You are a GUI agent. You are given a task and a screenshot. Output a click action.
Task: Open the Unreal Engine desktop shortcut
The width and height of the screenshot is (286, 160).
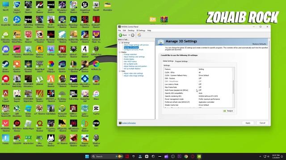[x=85, y=7]
